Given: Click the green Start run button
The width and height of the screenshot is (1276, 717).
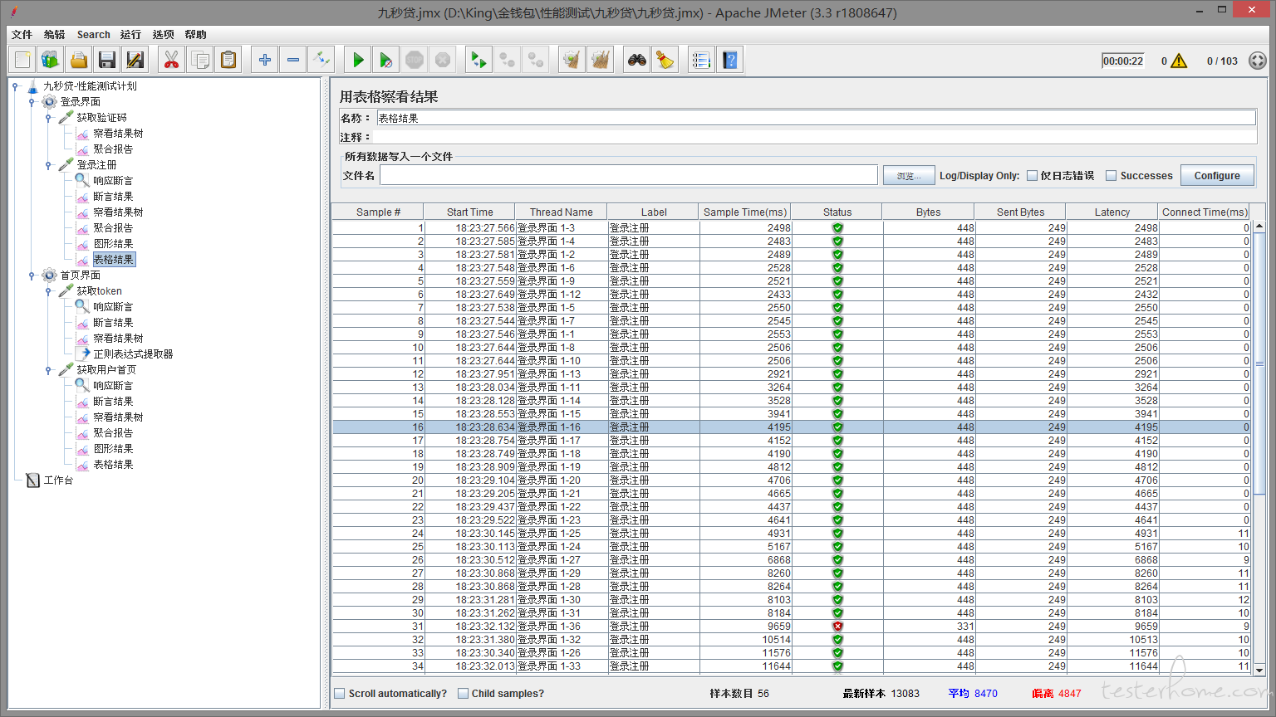Looking at the screenshot, I should click(x=358, y=60).
